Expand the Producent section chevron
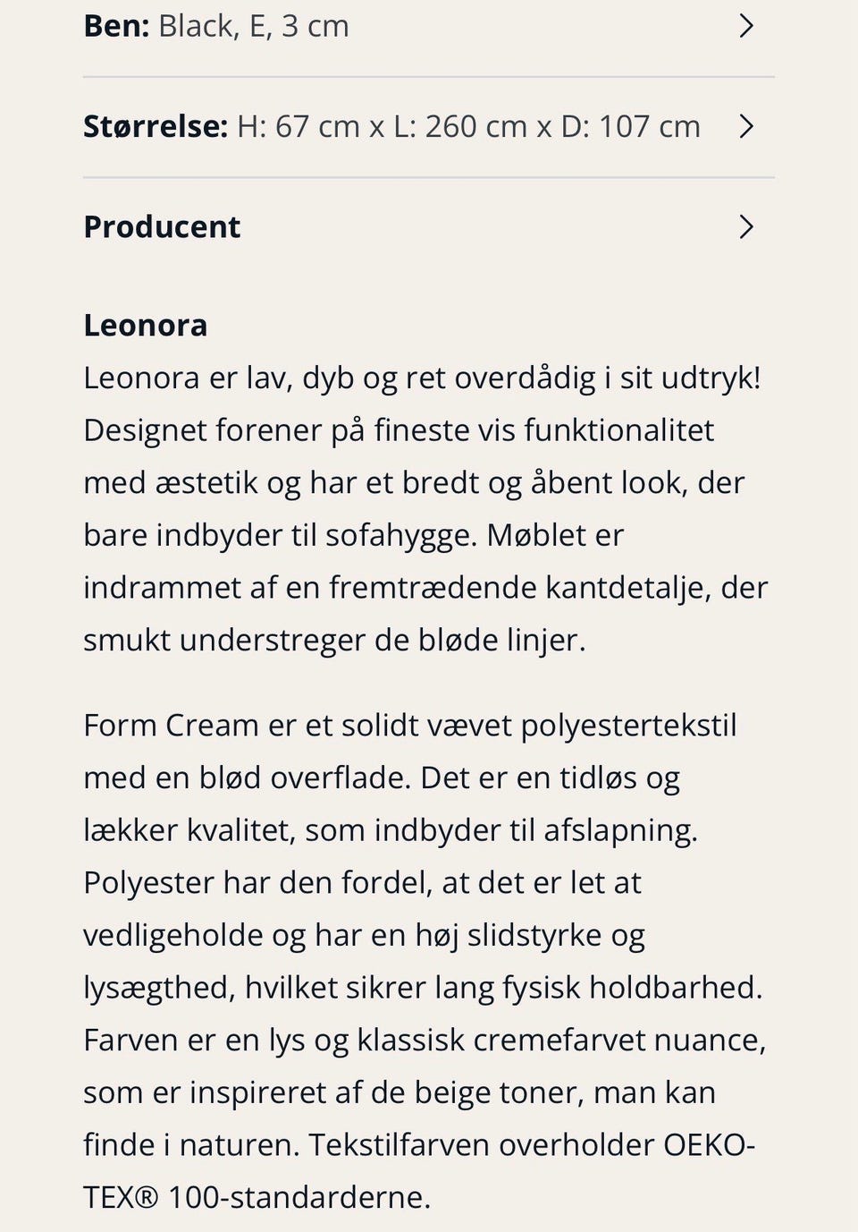 point(746,227)
